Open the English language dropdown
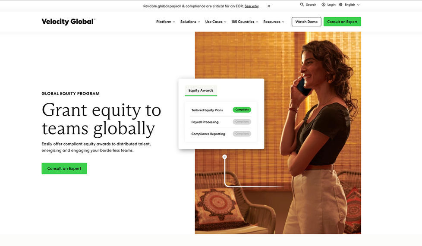 [x=352, y=5]
